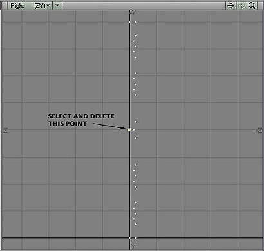
Task: Open the Right (ZY) view type dropdown
Action: click(30, 5)
